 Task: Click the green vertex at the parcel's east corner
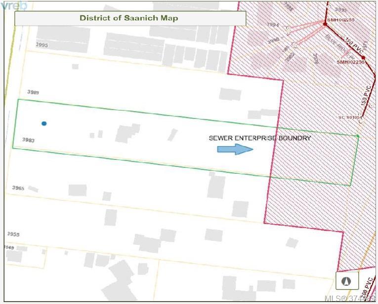(x=358, y=135)
